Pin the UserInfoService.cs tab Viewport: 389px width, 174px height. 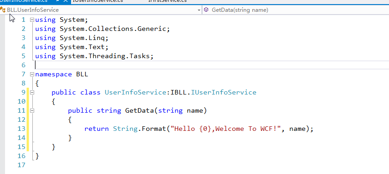[57, 1]
